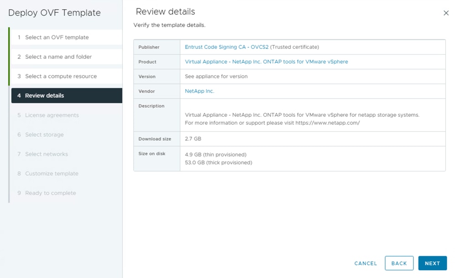Click the Cancel button
The height and width of the screenshot is (278, 455).
(x=366, y=263)
